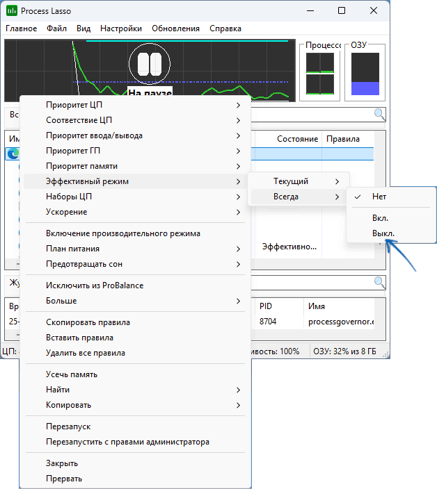Click the pause icon on the graph
Viewport: 437px width, 489px height.
click(x=150, y=64)
